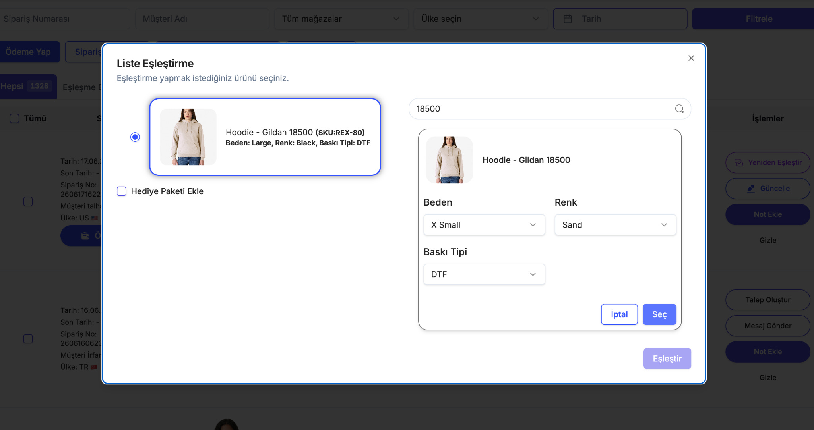Click the hoodie image in the SKU:REX-80 card
Image resolution: width=814 pixels, height=430 pixels.
point(188,137)
